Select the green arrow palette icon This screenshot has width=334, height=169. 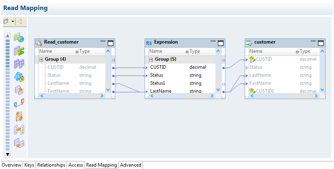tap(19, 51)
